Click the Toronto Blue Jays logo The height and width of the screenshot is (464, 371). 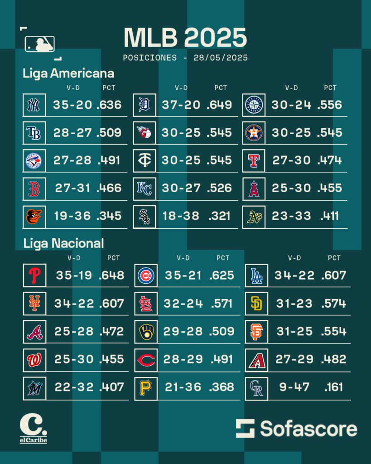pyautogui.click(x=34, y=161)
